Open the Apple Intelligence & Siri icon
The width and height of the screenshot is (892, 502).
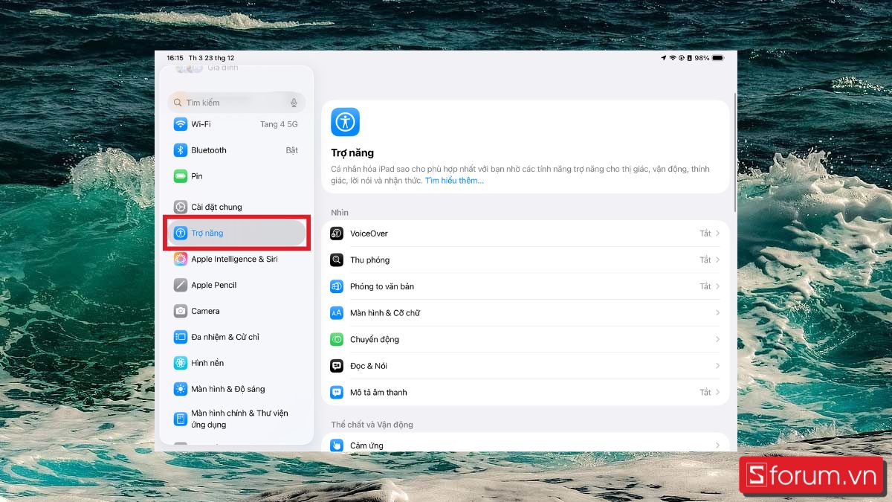coord(181,259)
